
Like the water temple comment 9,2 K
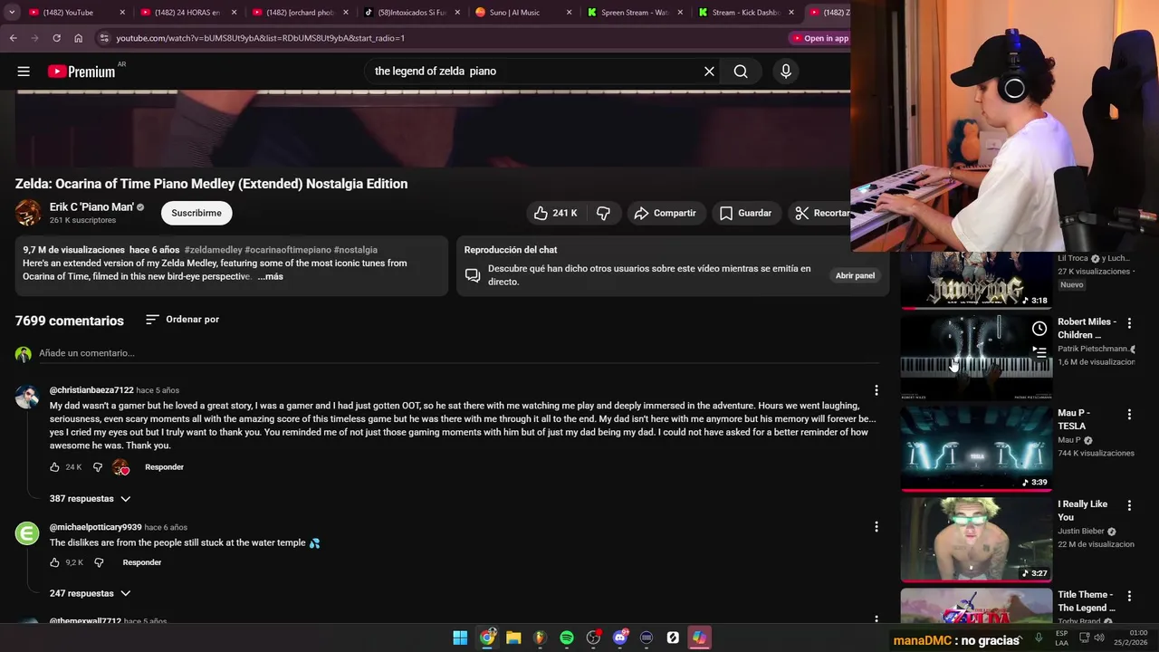(54, 562)
